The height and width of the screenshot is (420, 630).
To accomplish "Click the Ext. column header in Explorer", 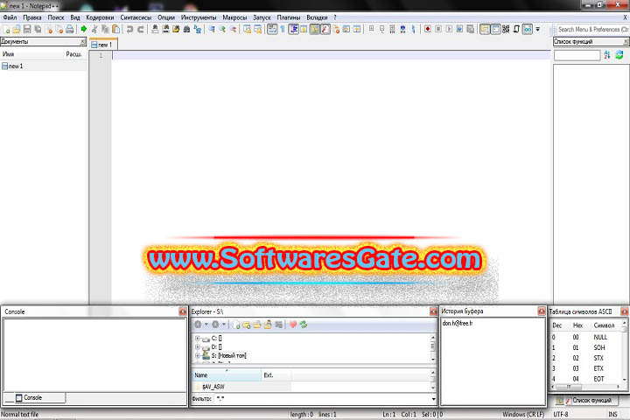I will 276,375.
